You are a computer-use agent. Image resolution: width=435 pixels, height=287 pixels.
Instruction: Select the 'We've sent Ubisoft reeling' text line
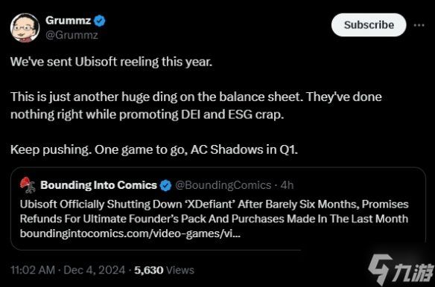111,62
